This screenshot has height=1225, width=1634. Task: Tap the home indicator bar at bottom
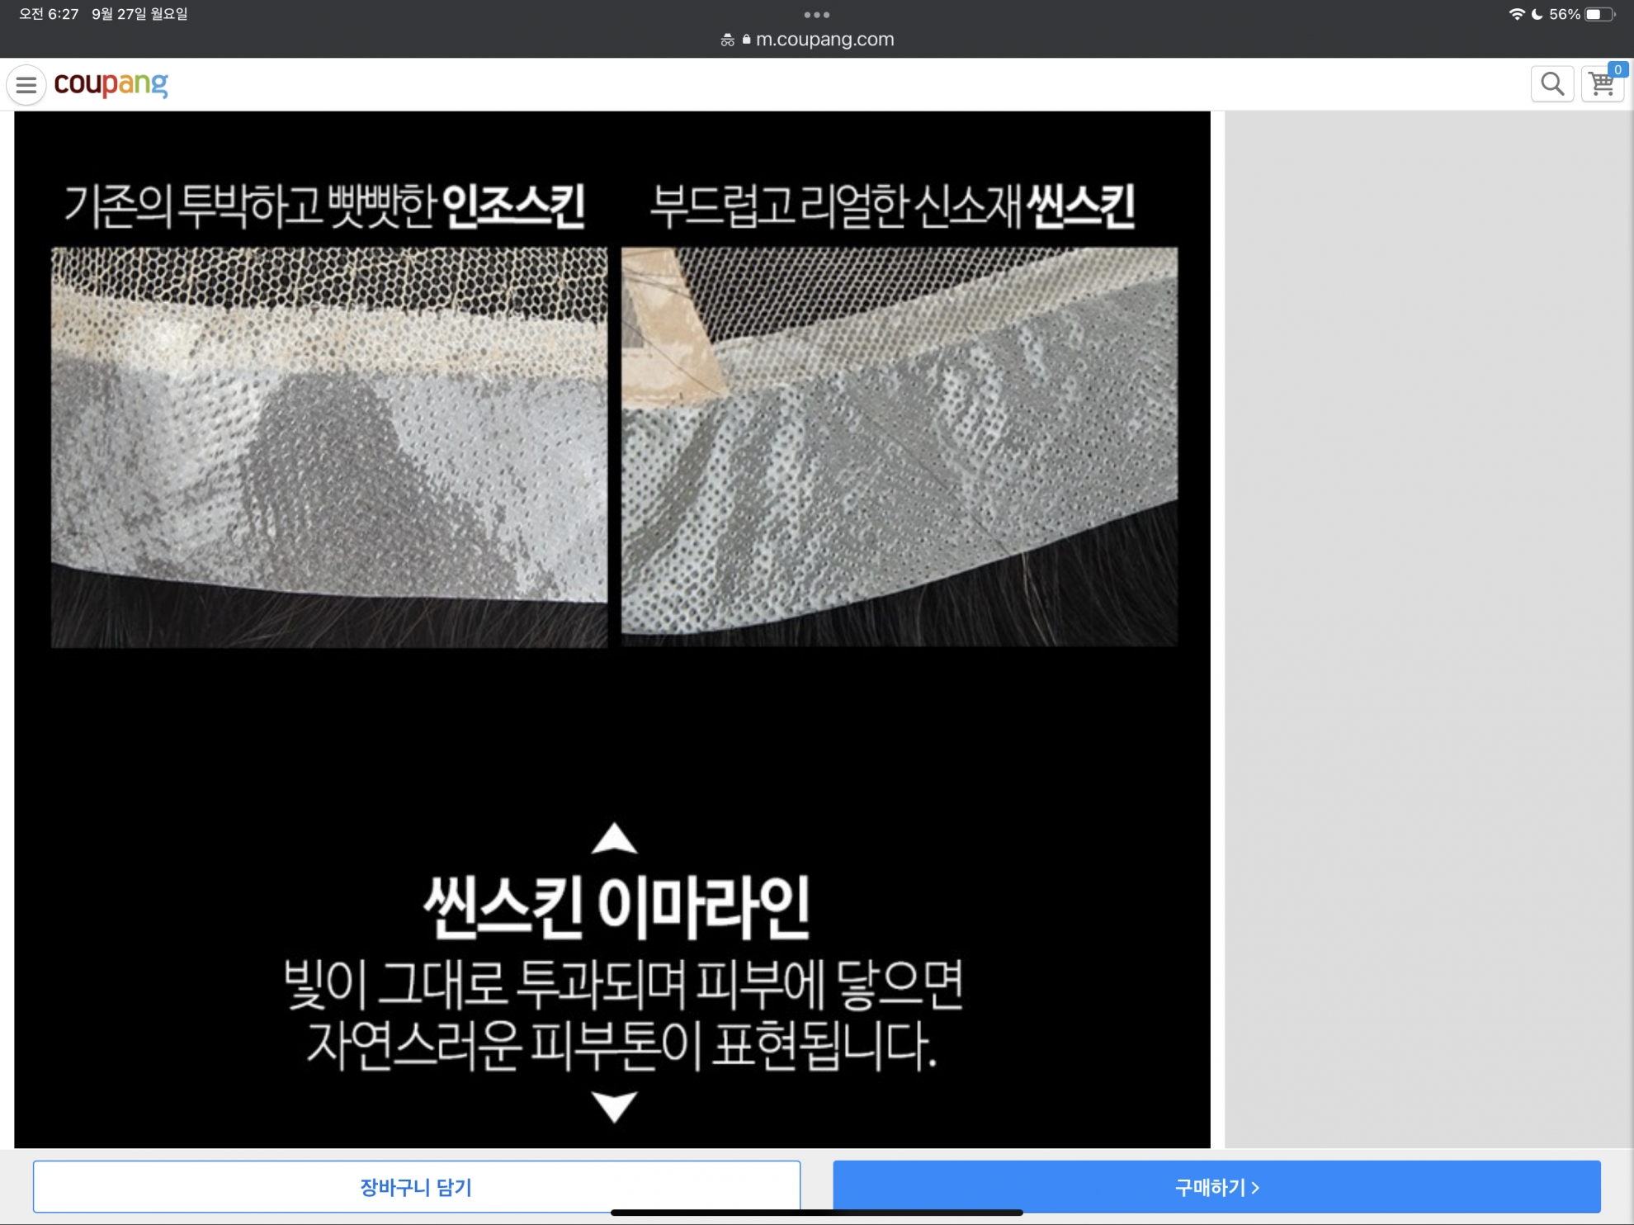click(x=816, y=1213)
